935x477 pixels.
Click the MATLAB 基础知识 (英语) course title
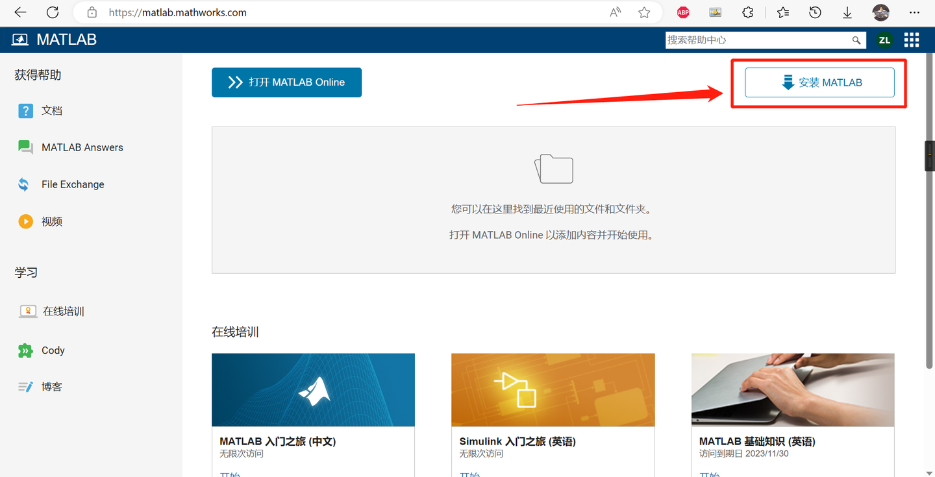pos(757,441)
